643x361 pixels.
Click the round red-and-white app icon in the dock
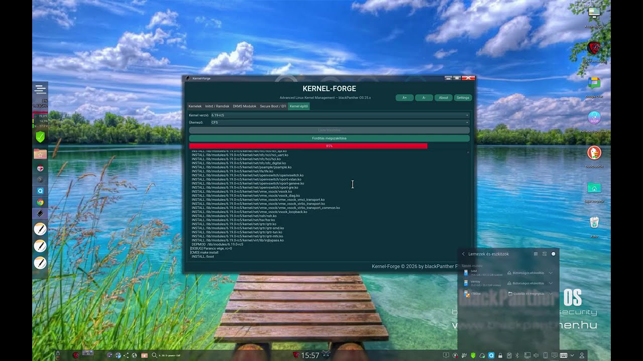click(40, 169)
